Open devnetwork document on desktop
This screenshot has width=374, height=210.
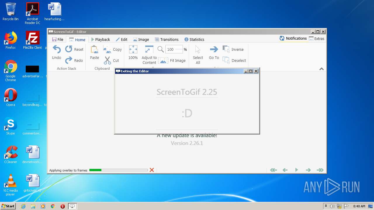point(32,155)
